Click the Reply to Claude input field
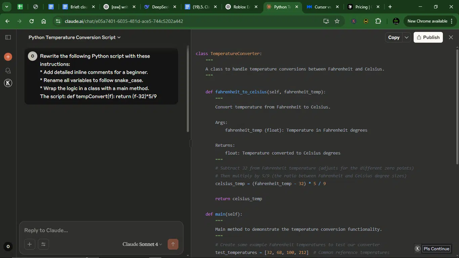 click(x=101, y=230)
